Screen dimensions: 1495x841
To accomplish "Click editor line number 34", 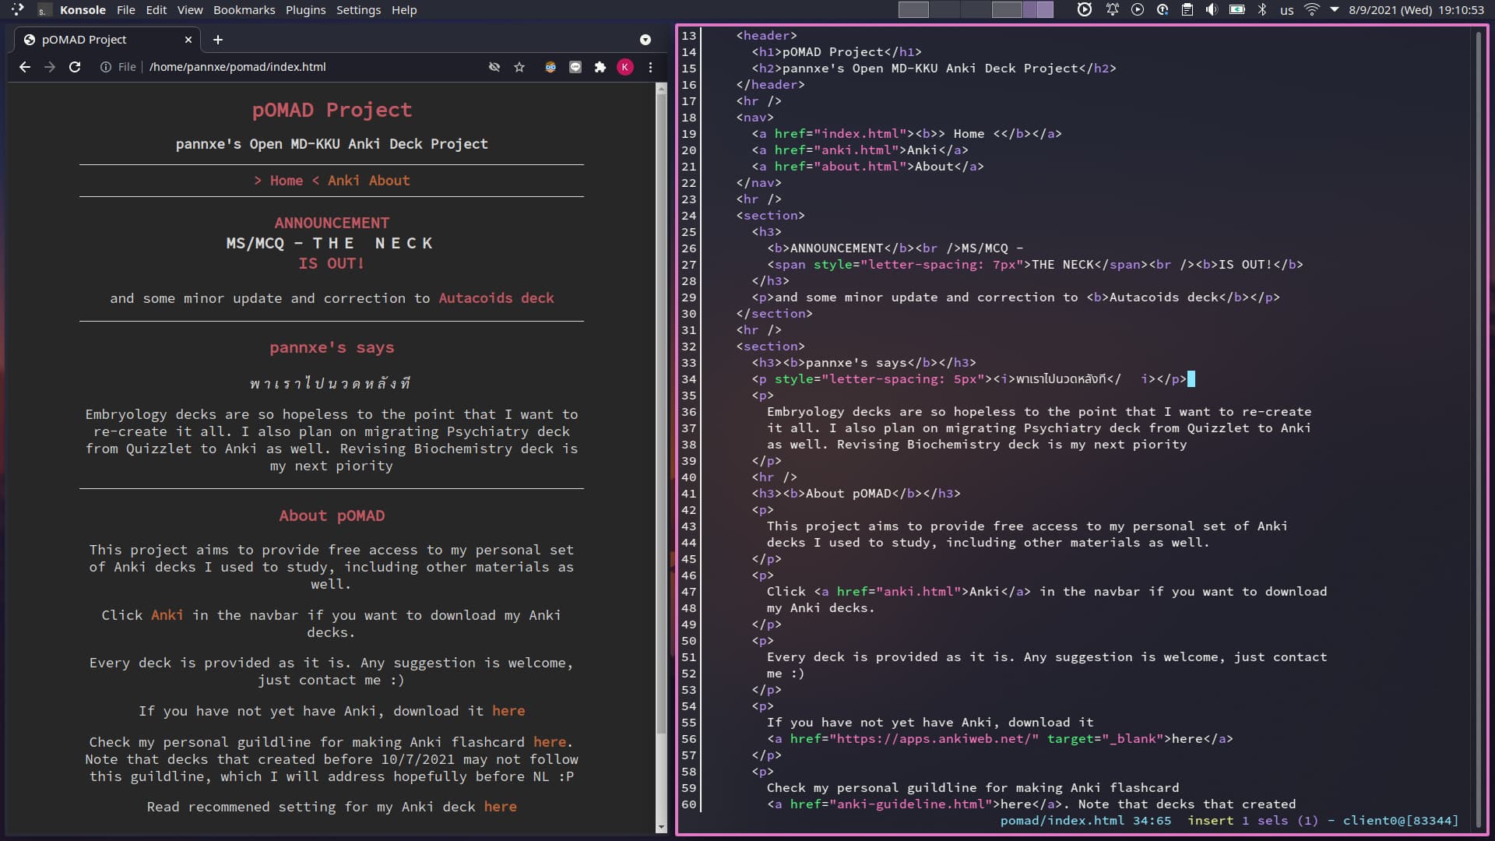I will (688, 379).
